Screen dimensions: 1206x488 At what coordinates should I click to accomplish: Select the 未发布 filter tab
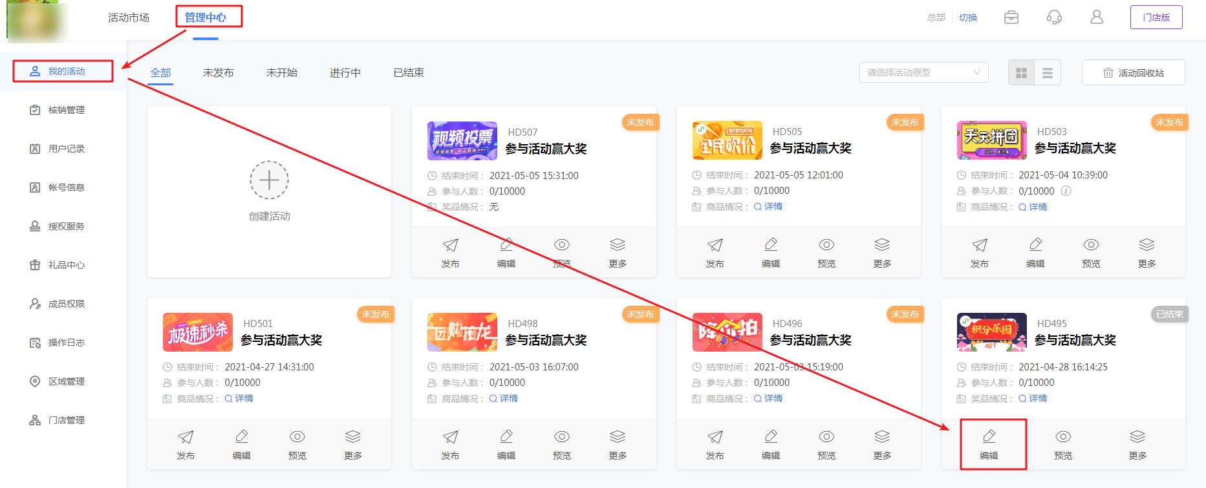(218, 73)
